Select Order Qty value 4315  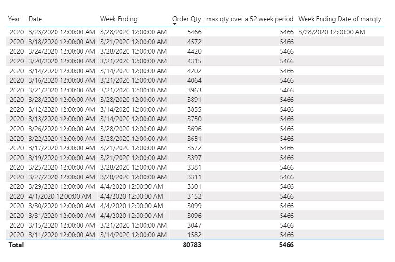tap(194, 61)
